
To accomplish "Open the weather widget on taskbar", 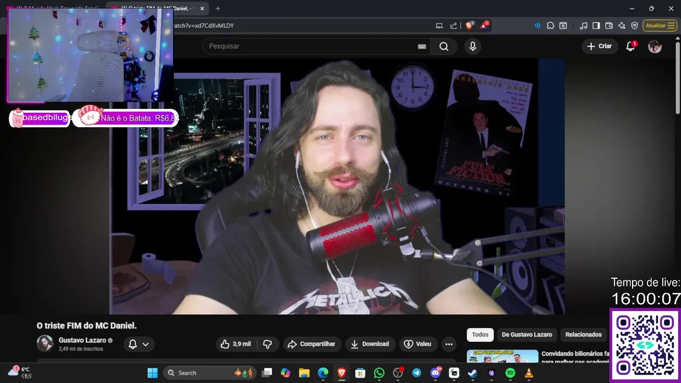I will tap(20, 372).
